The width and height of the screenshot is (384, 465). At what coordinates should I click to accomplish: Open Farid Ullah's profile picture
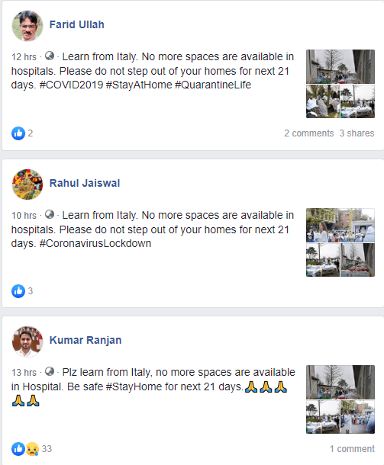[27, 26]
